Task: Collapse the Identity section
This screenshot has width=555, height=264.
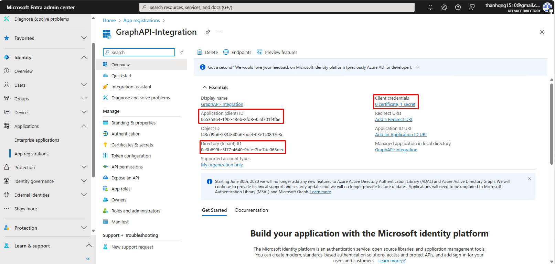Action: coord(84,57)
